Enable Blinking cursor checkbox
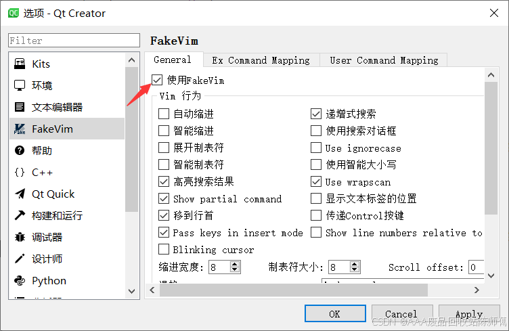 pyautogui.click(x=164, y=250)
